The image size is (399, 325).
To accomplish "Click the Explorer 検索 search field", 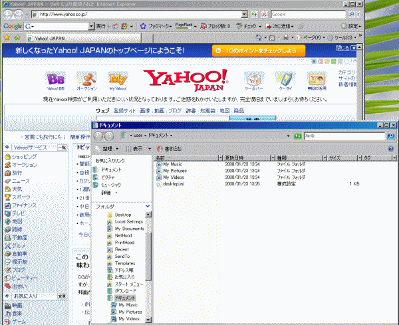I will coord(344,136).
